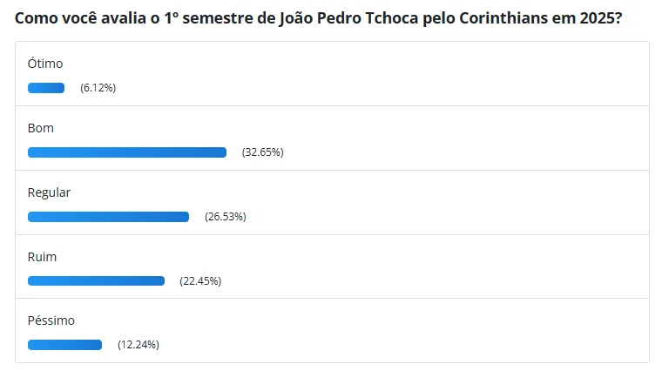662x371 pixels.
Task: Select the Regular option label
Action: click(x=49, y=192)
